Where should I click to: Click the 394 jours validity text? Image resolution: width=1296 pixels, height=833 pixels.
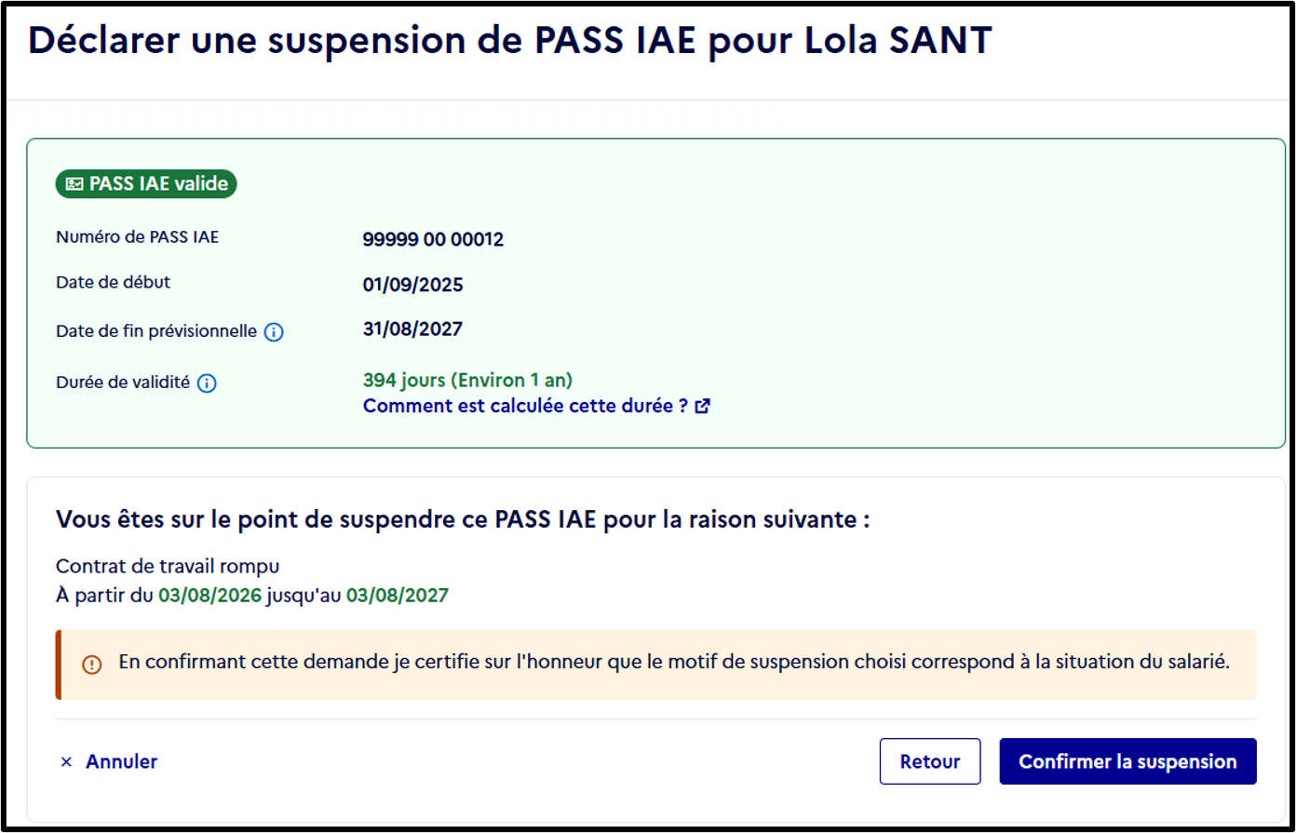tap(467, 380)
